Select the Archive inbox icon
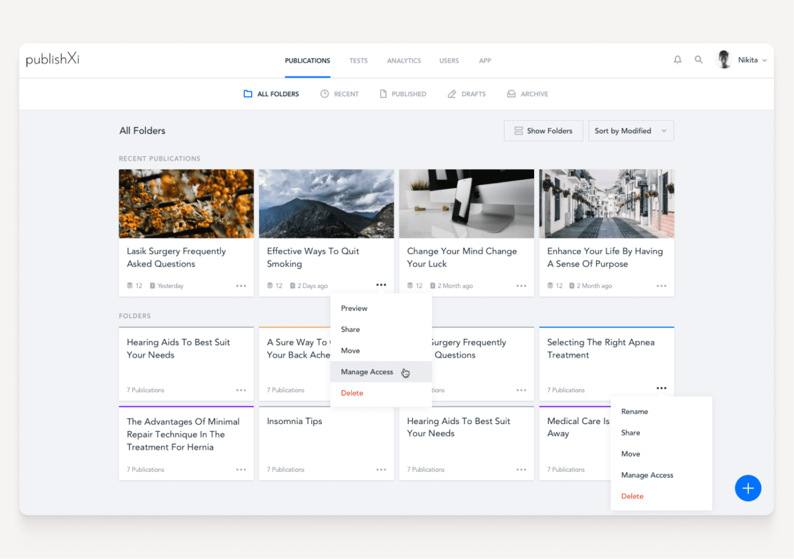This screenshot has width=794, height=559. [511, 94]
